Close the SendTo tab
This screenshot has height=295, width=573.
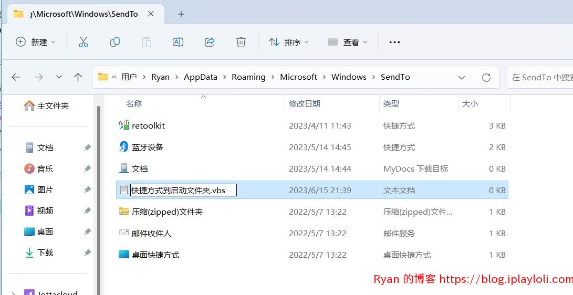pos(151,14)
